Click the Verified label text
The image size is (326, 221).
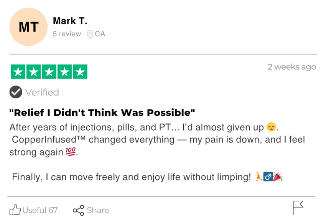pos(42,92)
